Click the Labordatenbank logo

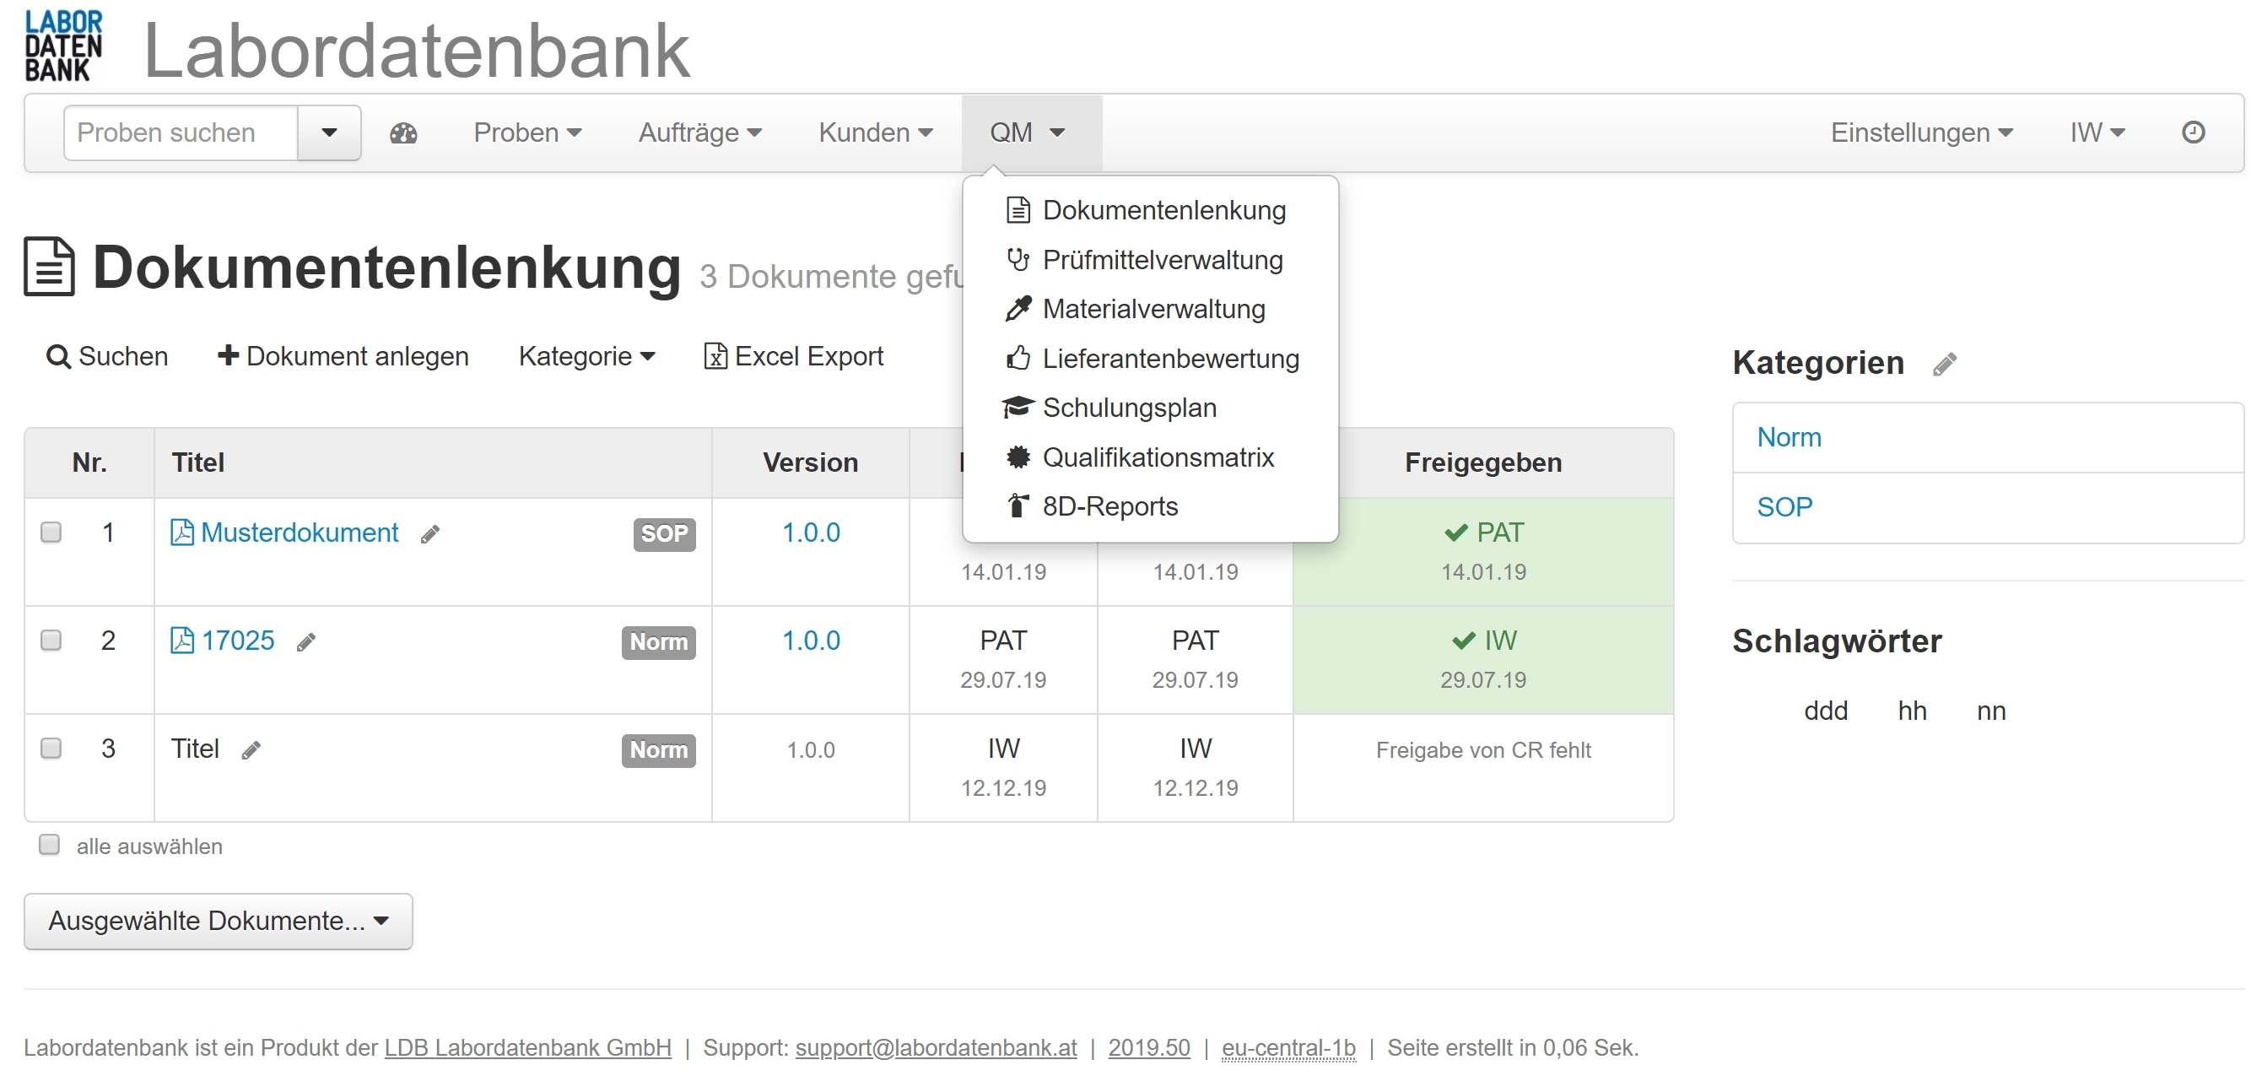[x=63, y=46]
